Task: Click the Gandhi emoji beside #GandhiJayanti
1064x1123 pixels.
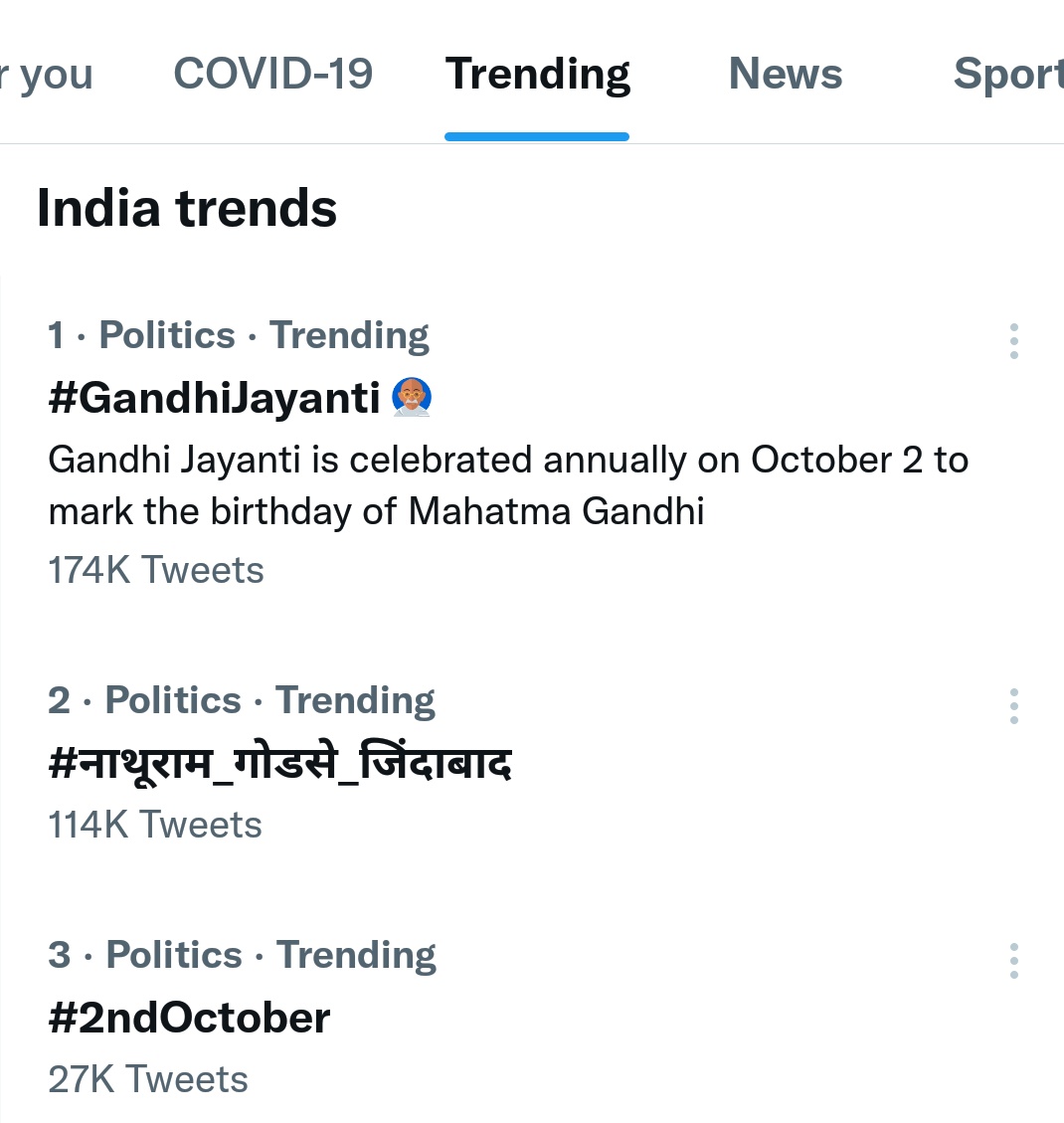Action: (x=412, y=397)
